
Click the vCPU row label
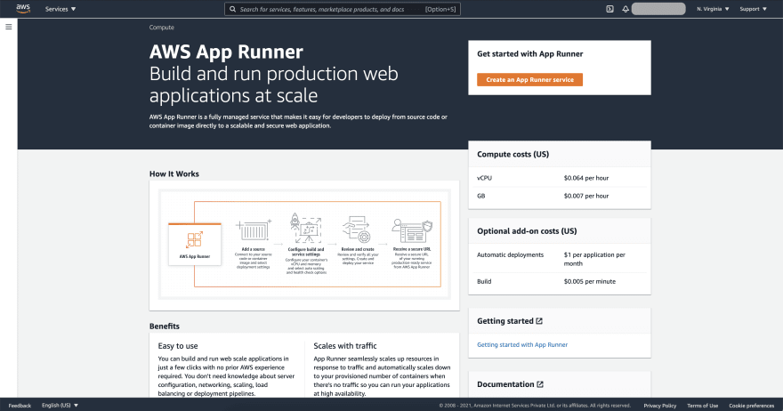[484, 178]
